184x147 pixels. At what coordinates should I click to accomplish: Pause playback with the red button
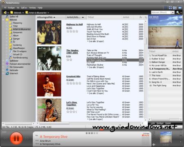tap(16, 138)
